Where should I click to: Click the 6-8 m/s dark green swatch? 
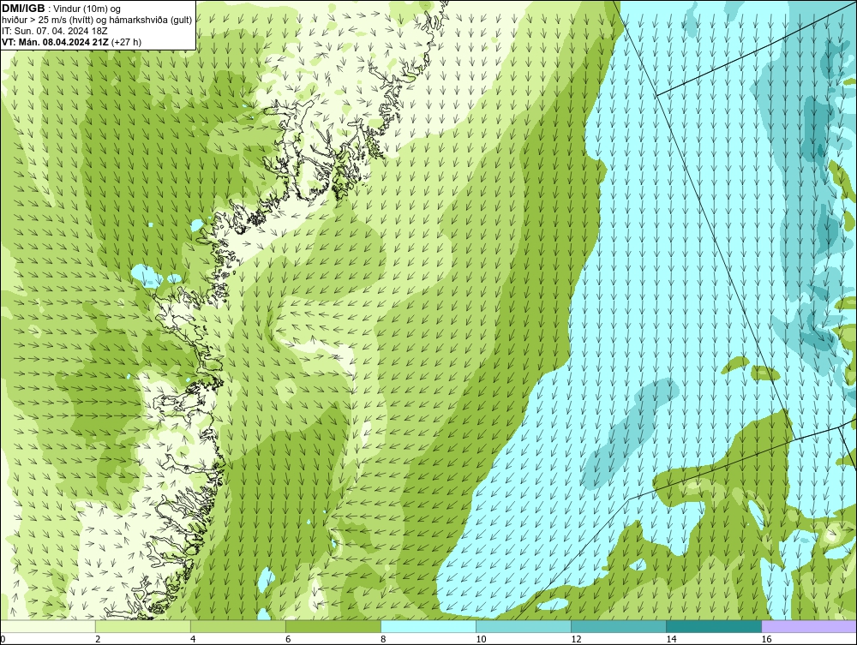tap(333, 626)
